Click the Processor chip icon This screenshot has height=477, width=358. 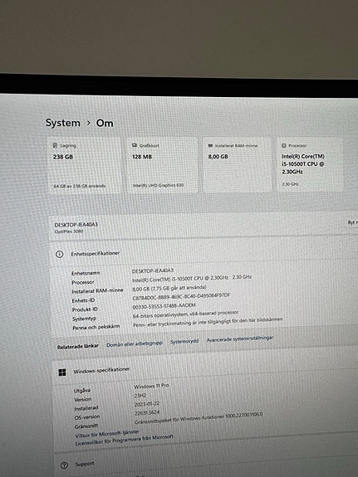(x=283, y=145)
